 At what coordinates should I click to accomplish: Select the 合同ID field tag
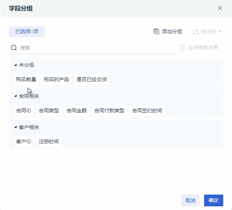pos(24,110)
